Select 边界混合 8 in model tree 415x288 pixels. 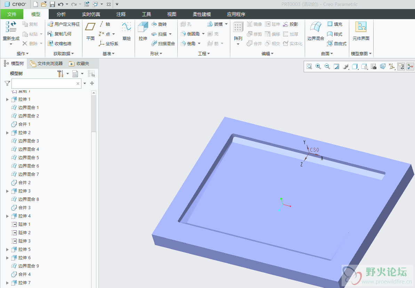click(25, 199)
